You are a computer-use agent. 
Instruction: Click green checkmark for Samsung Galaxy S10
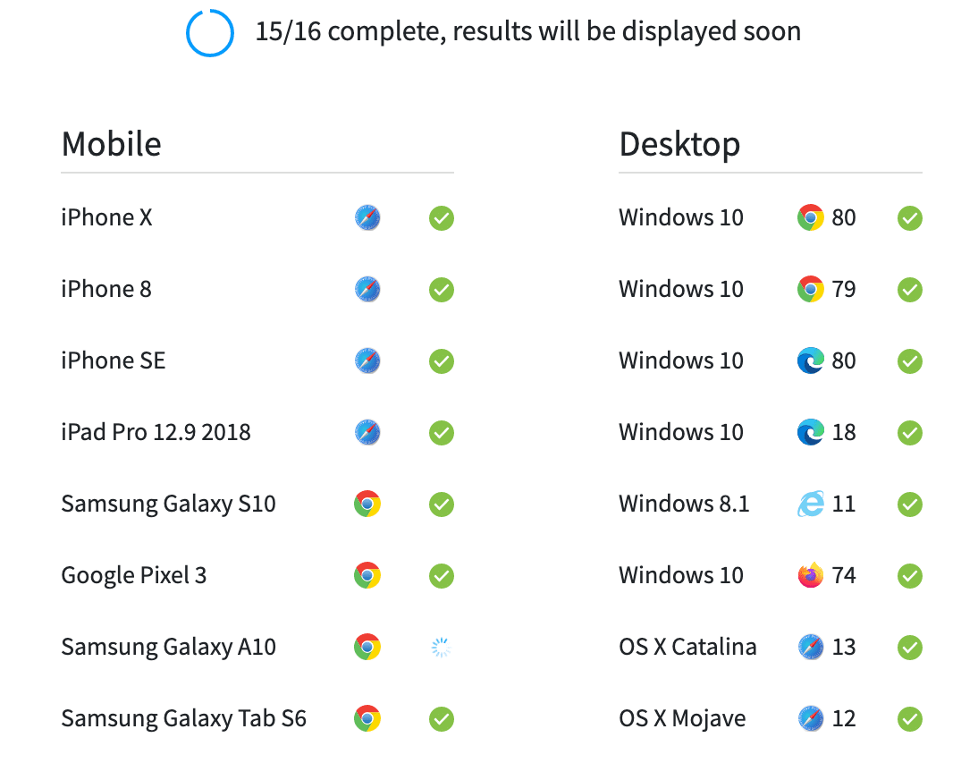[x=442, y=504]
